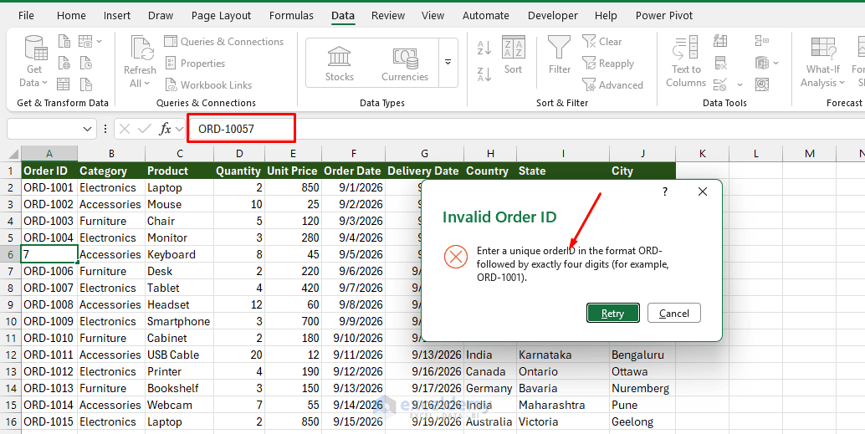Select the Nuremberg cell
The width and height of the screenshot is (865, 434).
pyautogui.click(x=642, y=388)
